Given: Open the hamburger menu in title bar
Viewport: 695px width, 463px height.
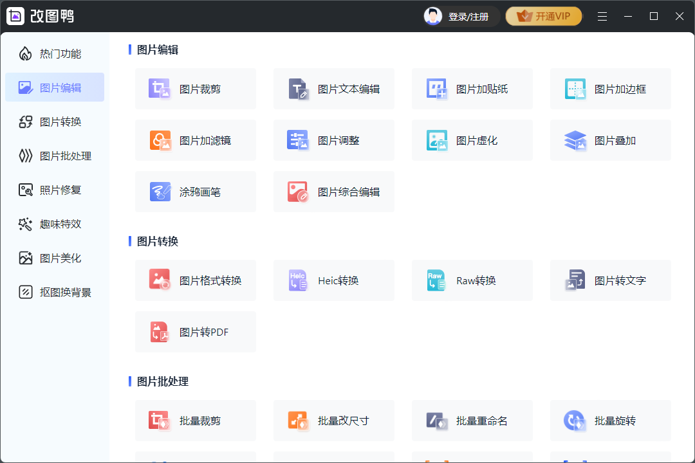Looking at the screenshot, I should tap(602, 17).
